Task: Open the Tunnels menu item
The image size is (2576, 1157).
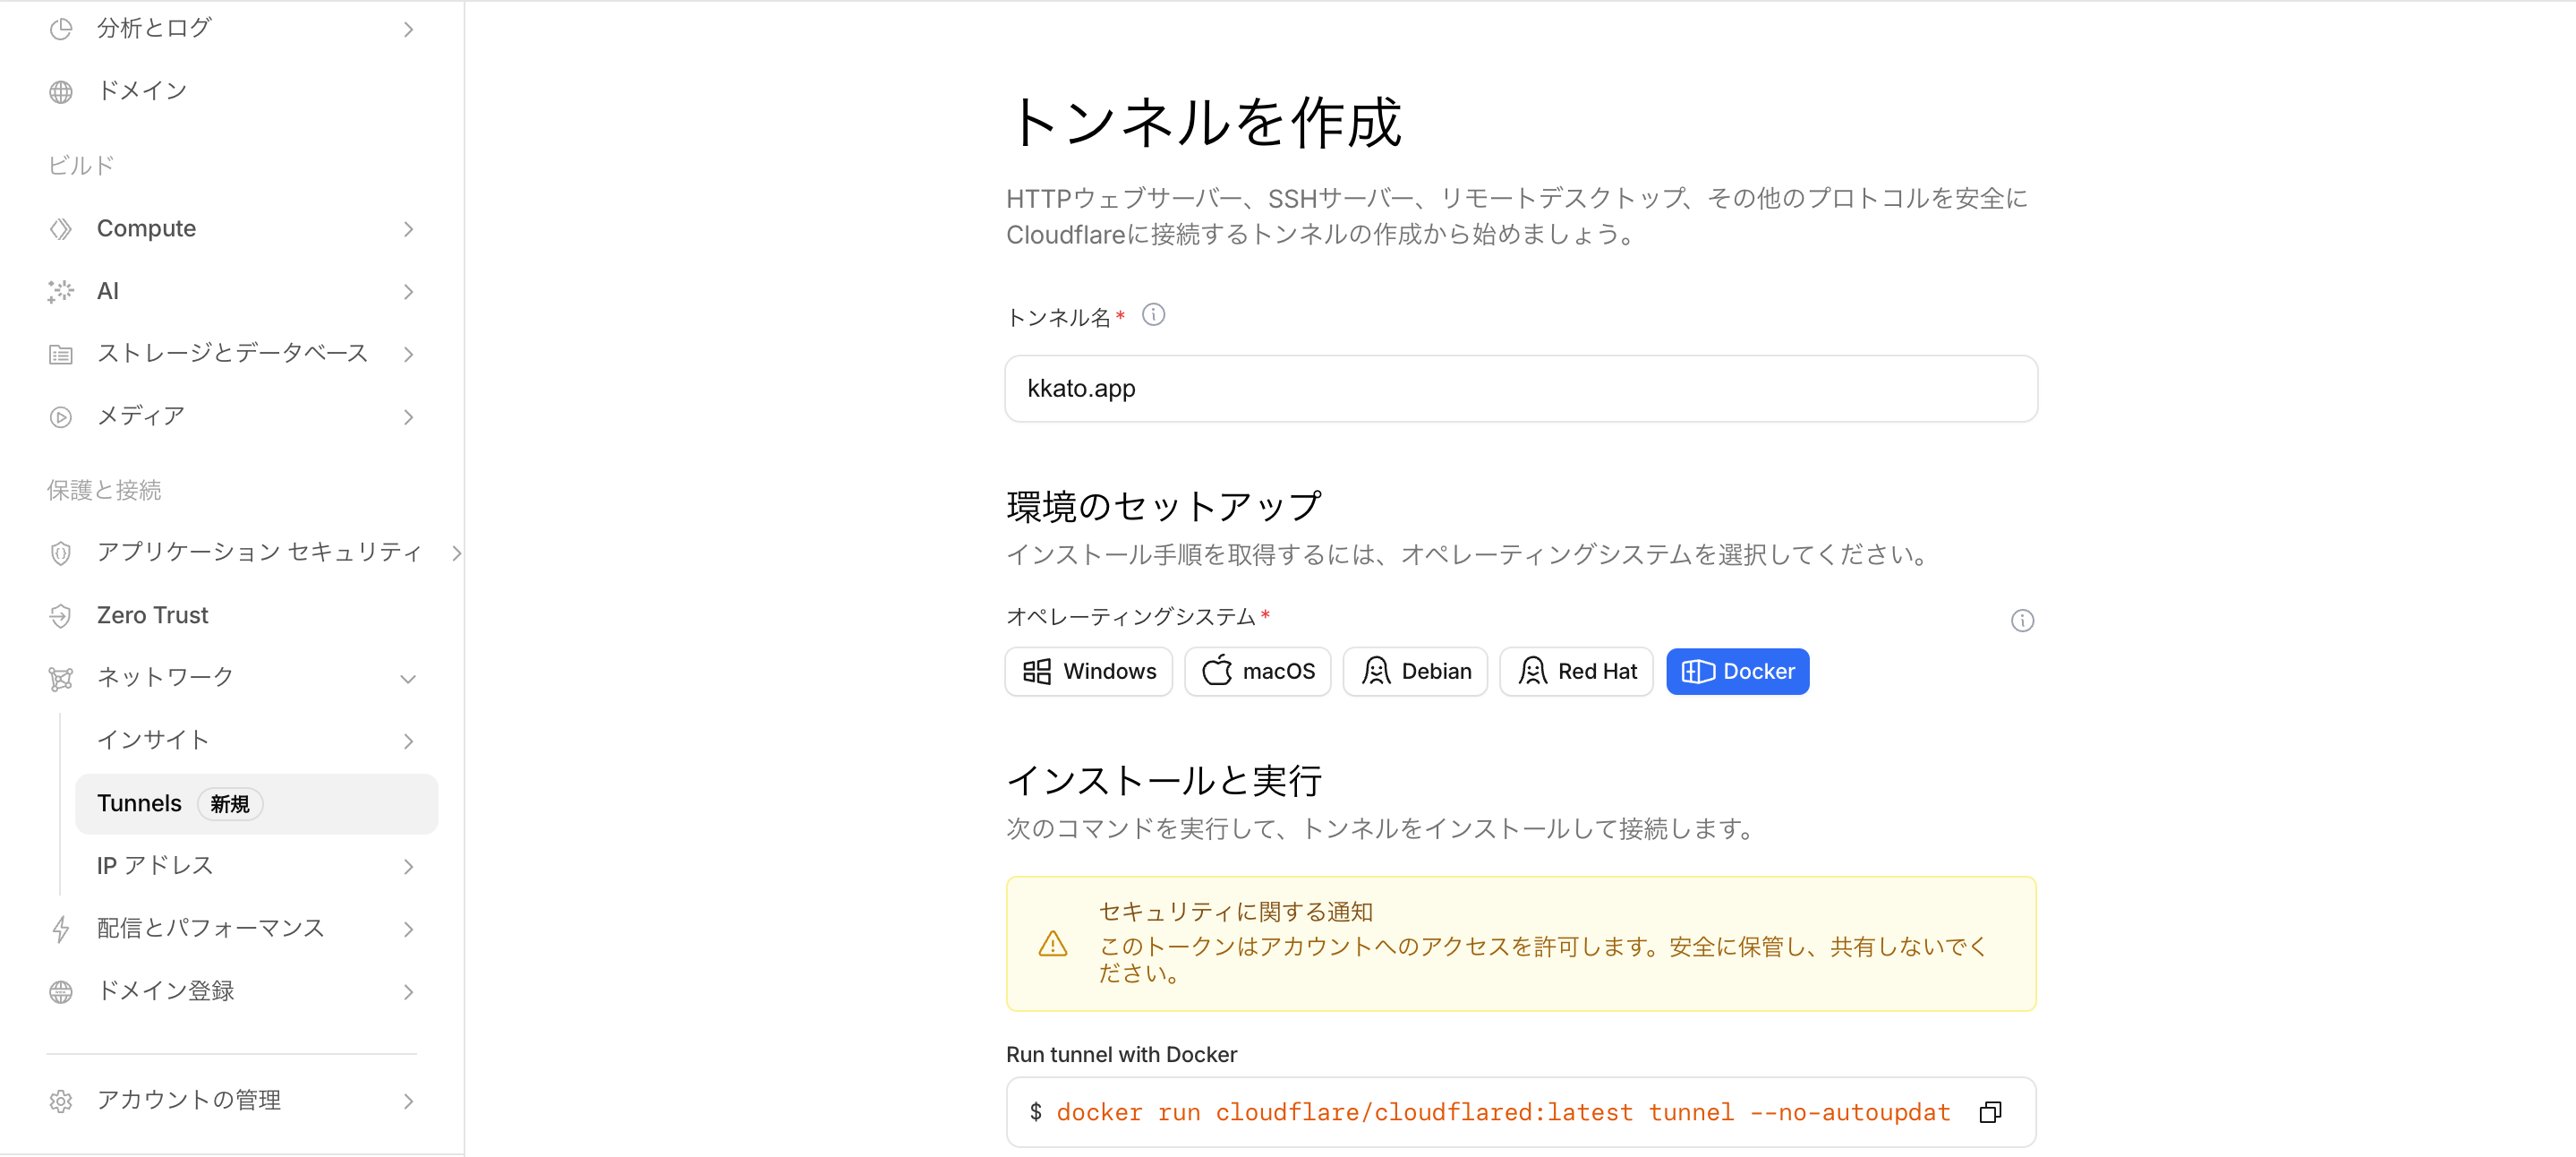Action: (x=140, y=802)
